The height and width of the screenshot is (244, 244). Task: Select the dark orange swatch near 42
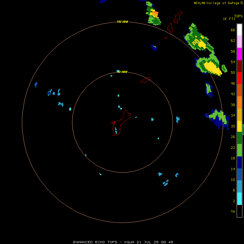[239, 90]
